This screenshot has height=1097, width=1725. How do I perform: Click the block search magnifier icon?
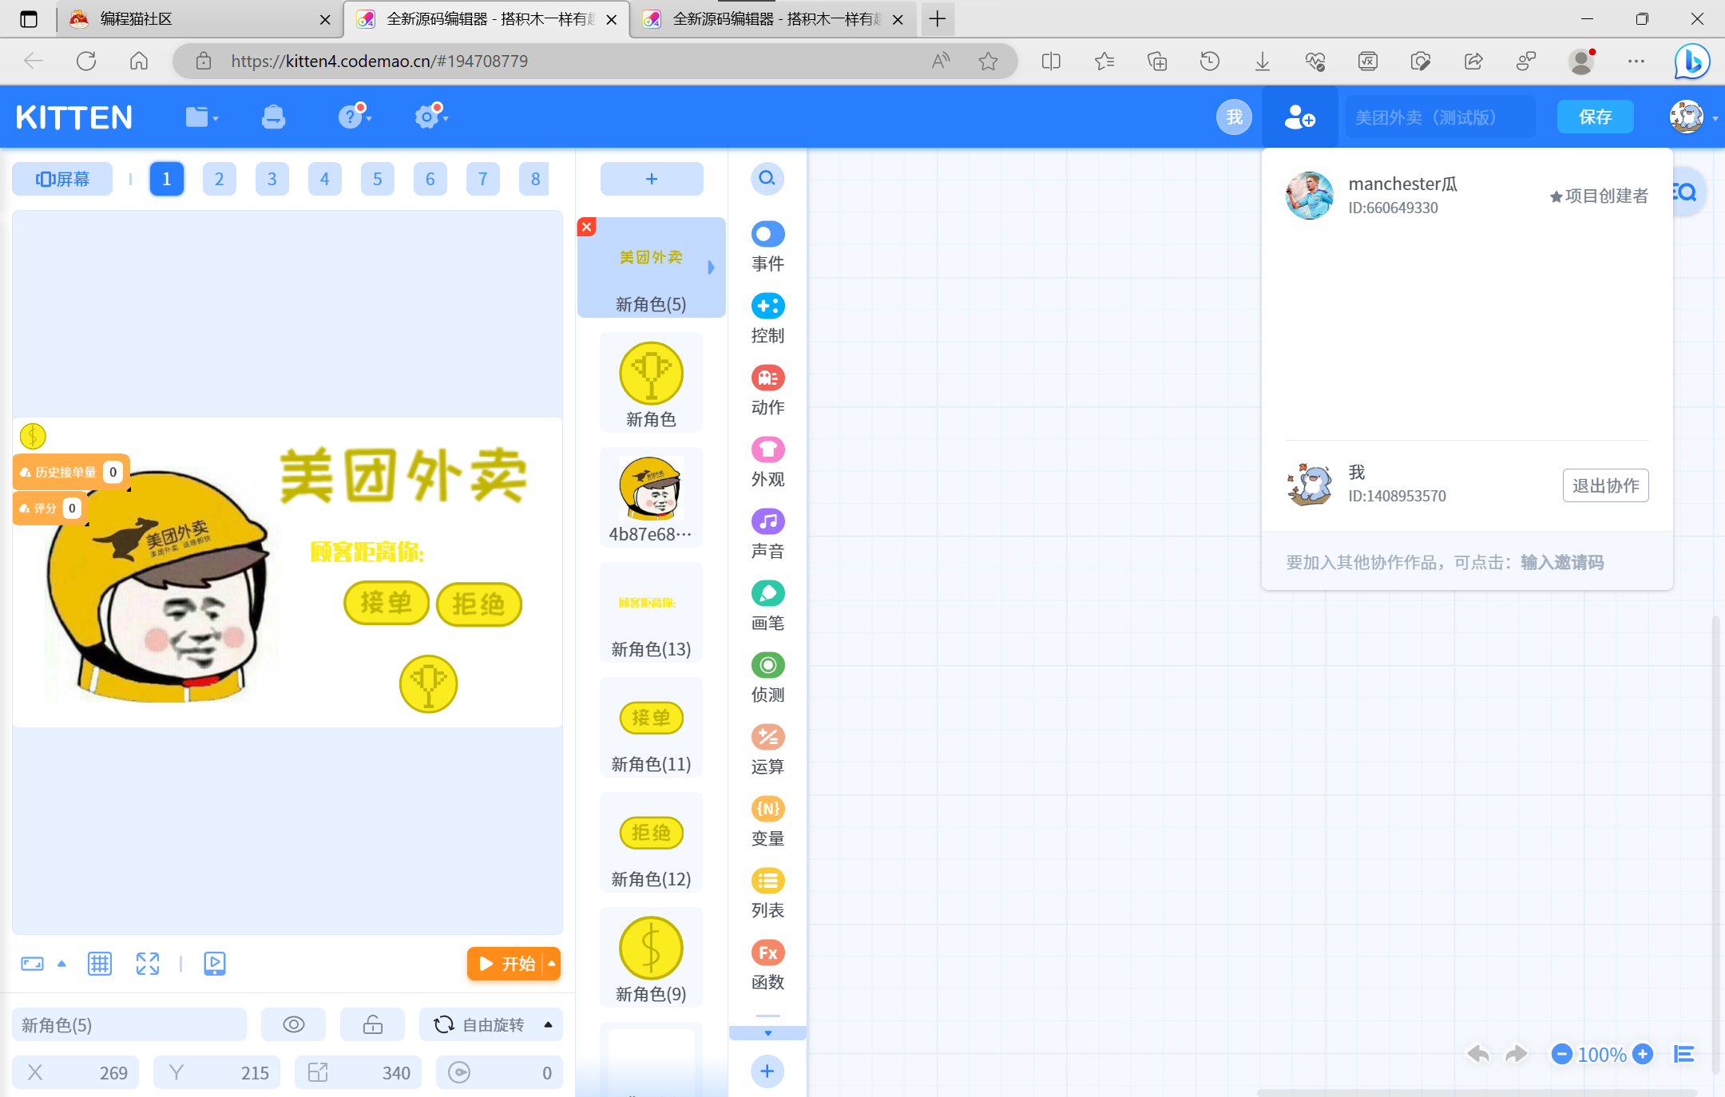click(767, 178)
